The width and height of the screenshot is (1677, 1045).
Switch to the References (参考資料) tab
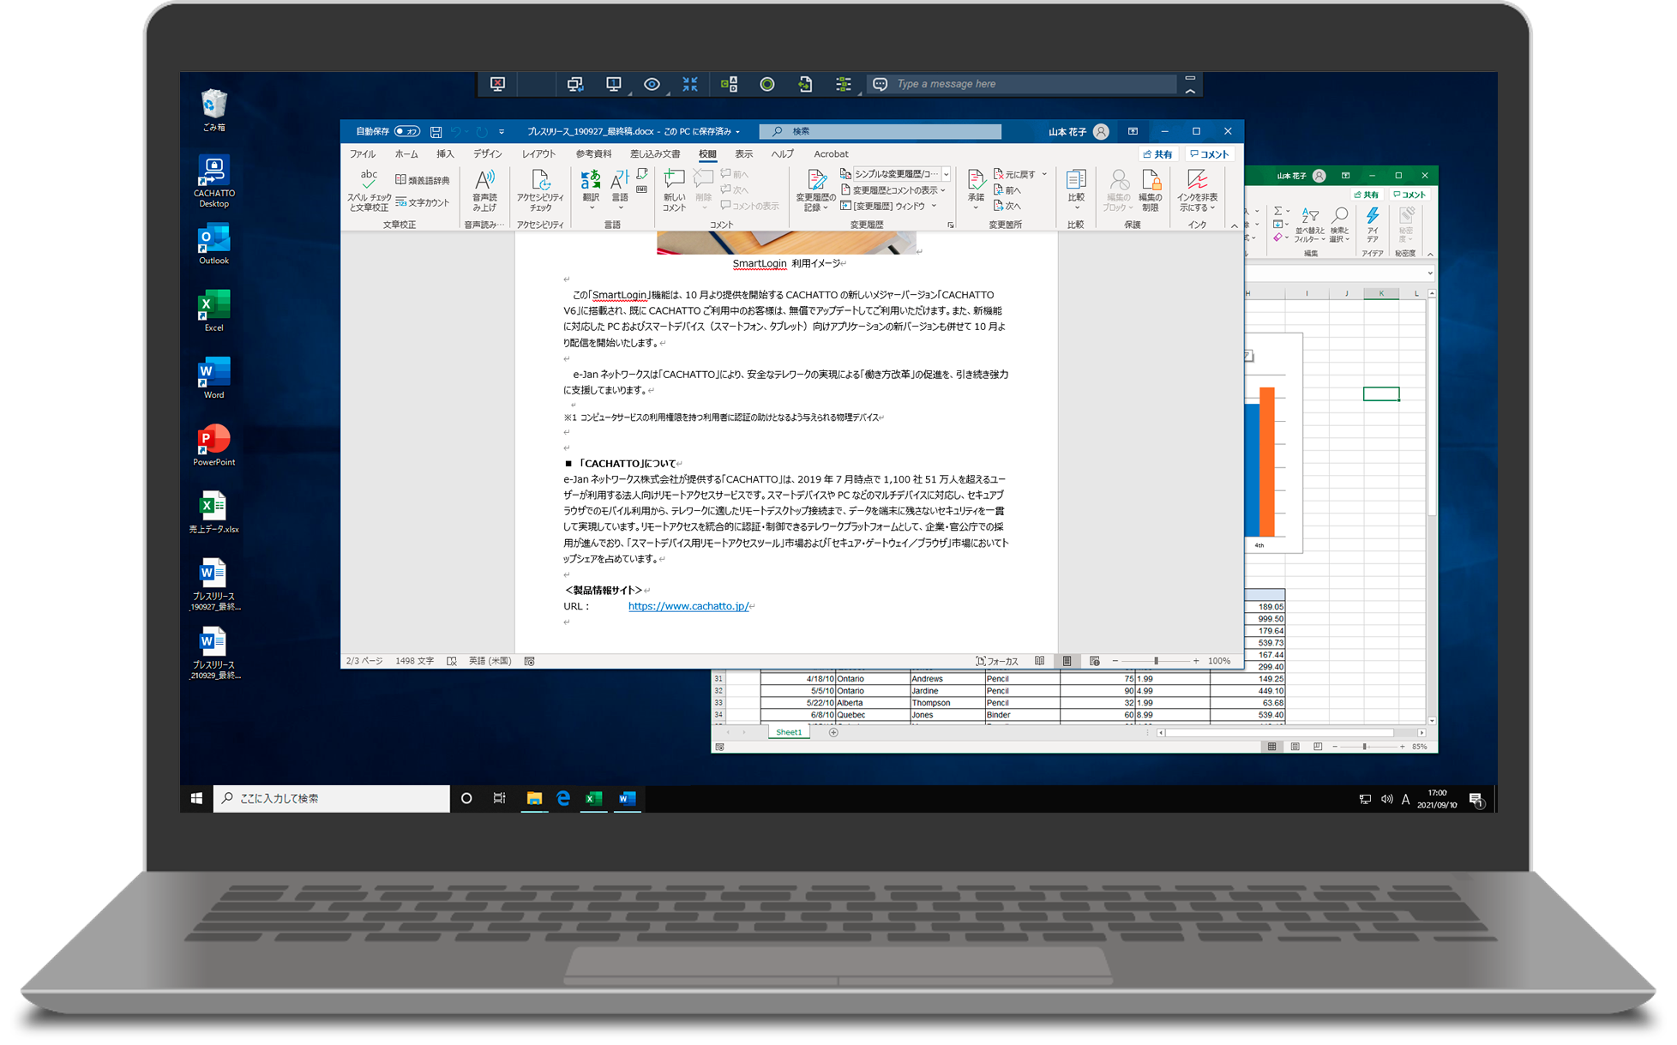pos(593,154)
